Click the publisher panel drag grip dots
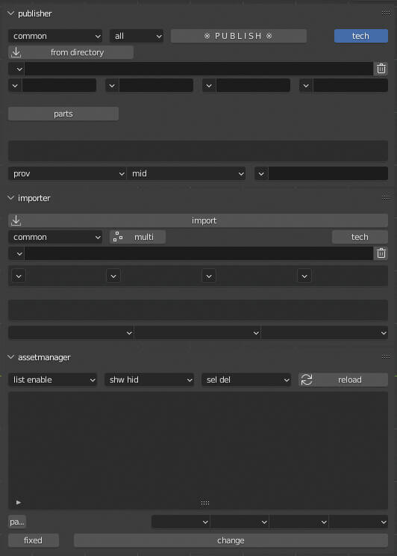The width and height of the screenshot is (397, 556). [386, 13]
